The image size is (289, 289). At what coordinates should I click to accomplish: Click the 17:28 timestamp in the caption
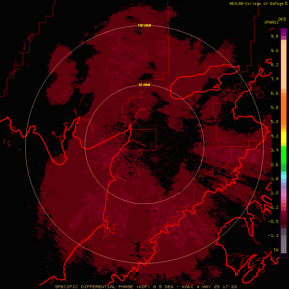230,287
